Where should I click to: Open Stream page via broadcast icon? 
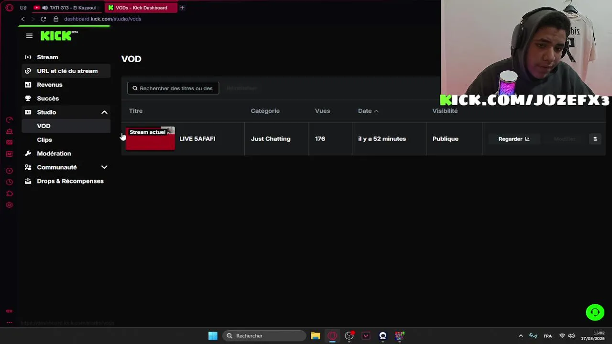pyautogui.click(x=28, y=57)
